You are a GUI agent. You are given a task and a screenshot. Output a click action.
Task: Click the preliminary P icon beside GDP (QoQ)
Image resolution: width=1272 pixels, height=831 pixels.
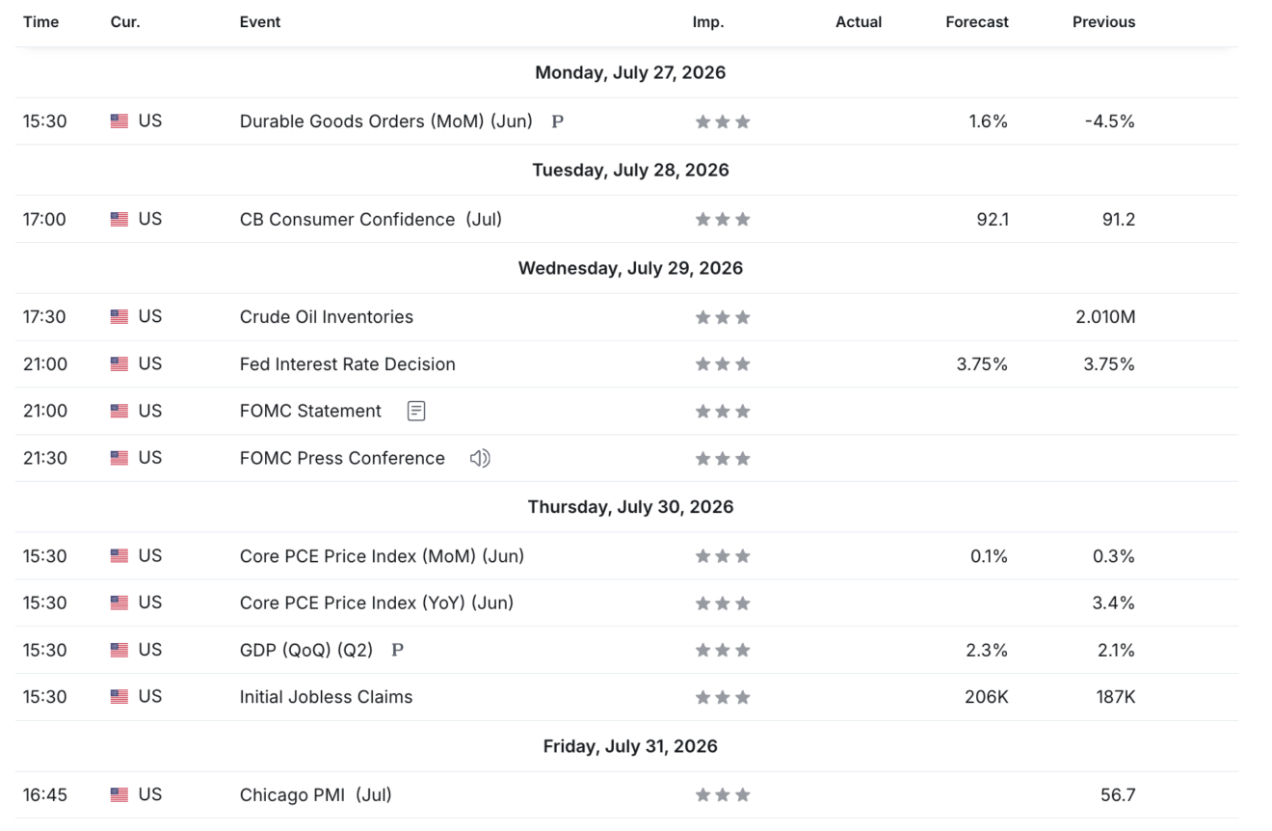tap(397, 650)
